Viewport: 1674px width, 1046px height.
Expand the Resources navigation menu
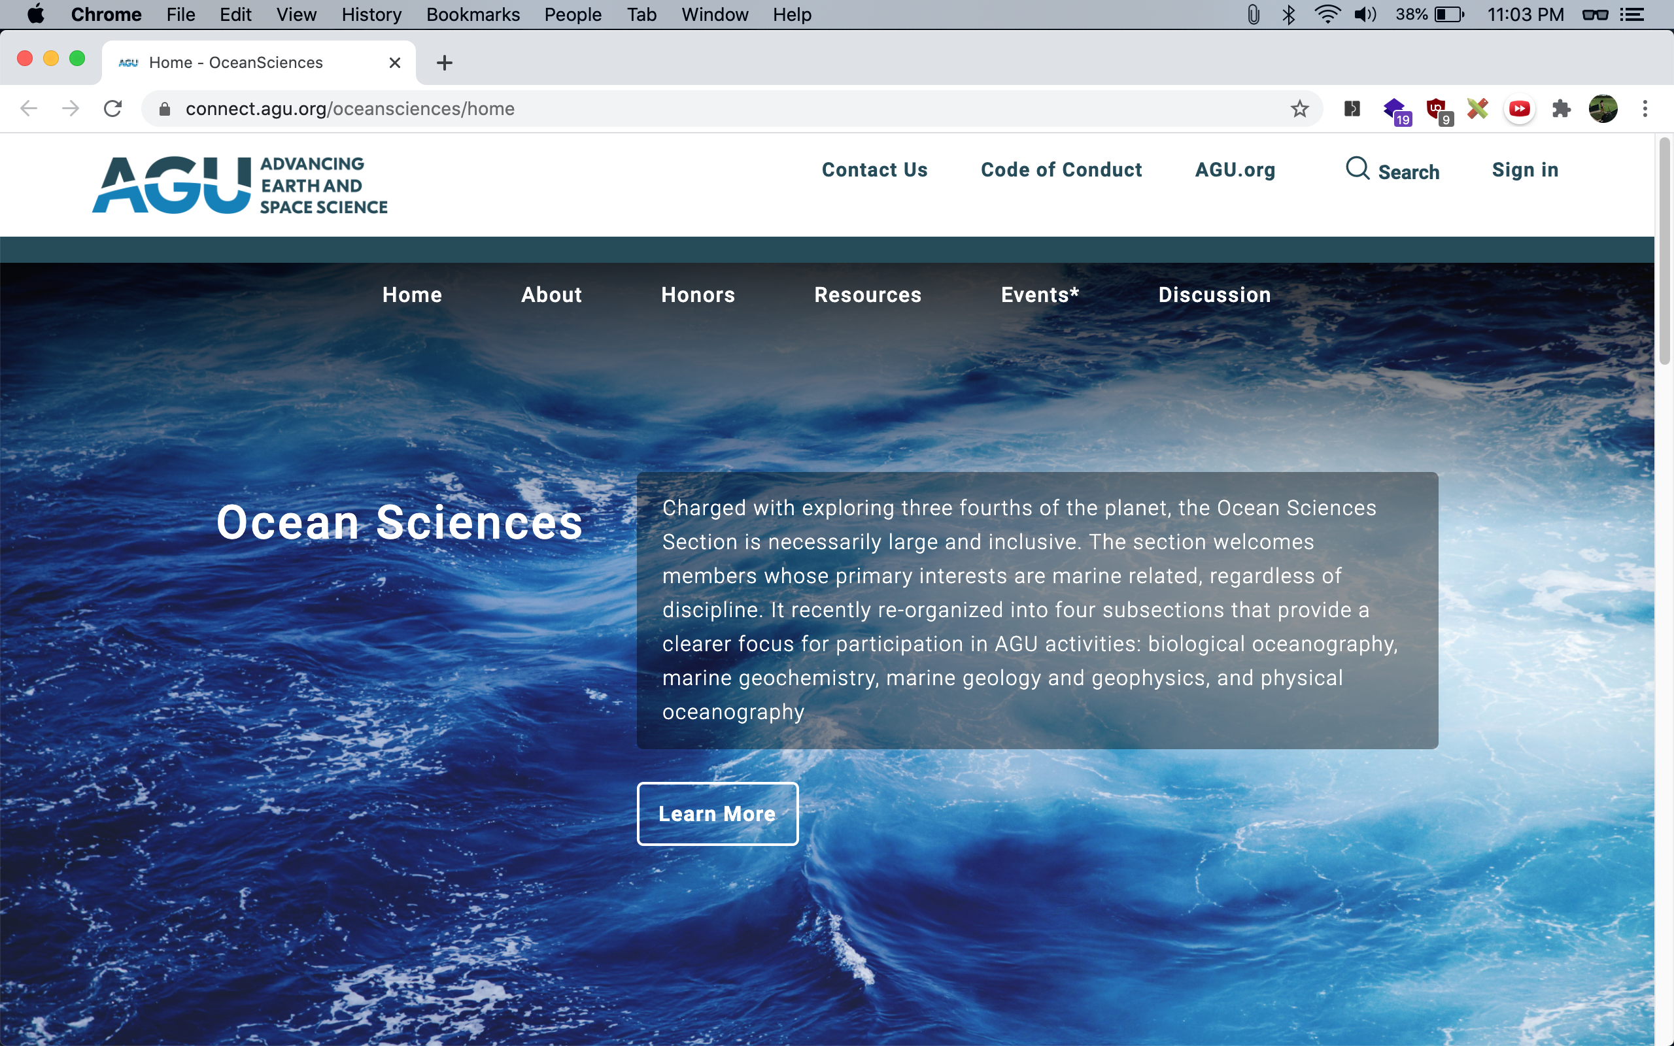(868, 295)
